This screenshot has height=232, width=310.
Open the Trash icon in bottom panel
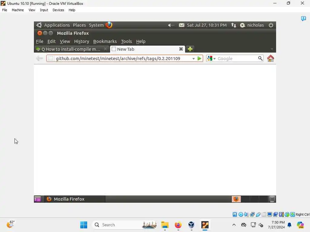pyautogui.click(x=272, y=199)
